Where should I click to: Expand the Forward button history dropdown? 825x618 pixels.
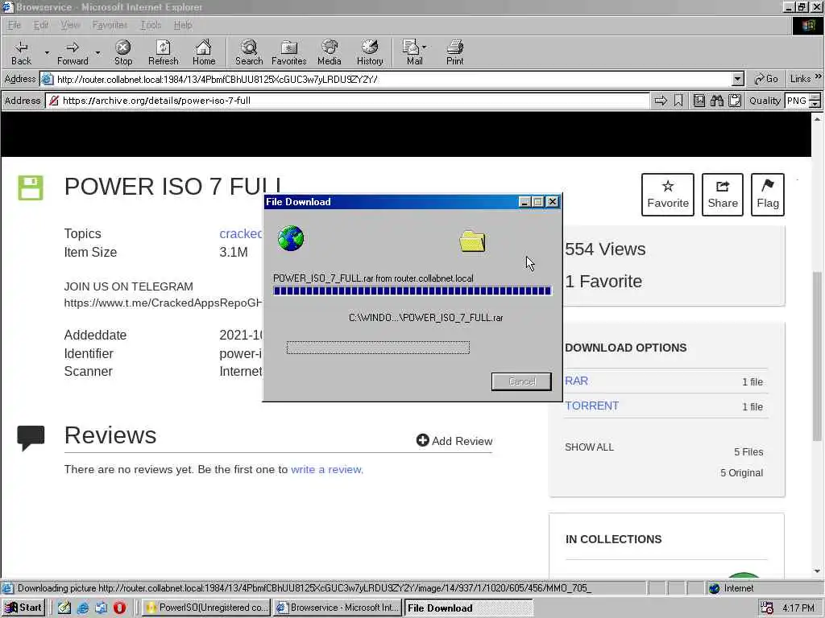click(97, 52)
